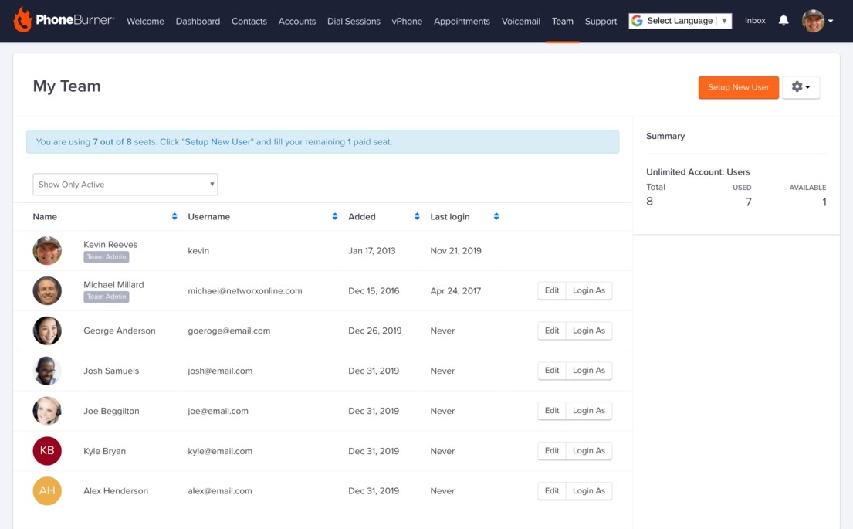This screenshot has height=529, width=853.
Task: Edit Michael Millard's user
Action: [x=552, y=290]
